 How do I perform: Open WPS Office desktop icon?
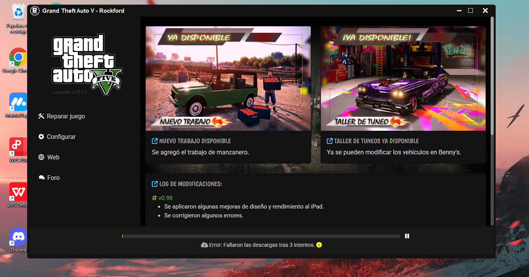[18, 192]
